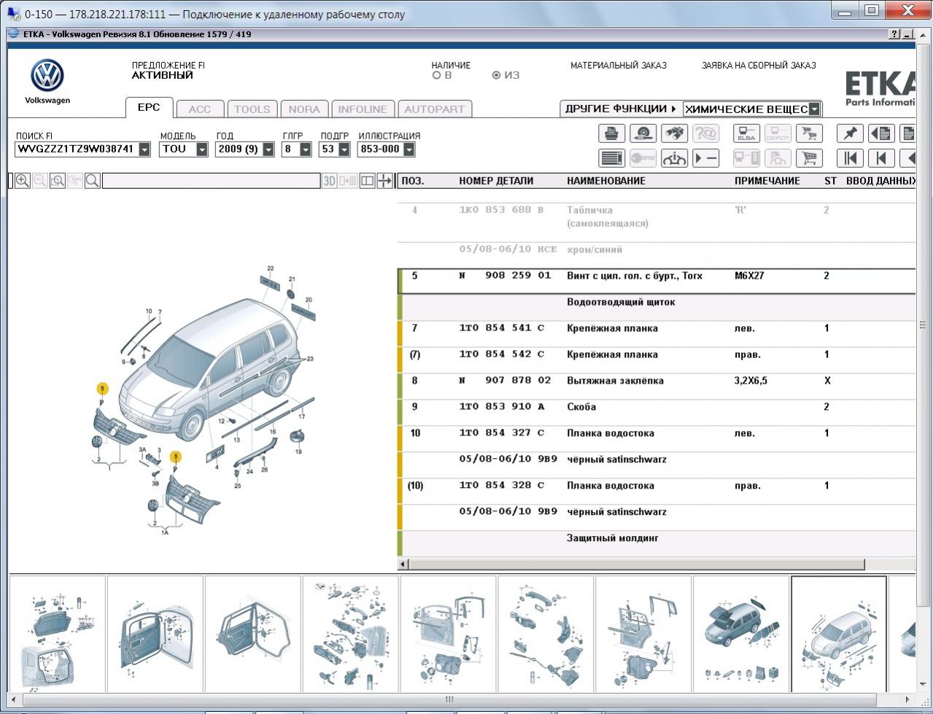Expand the ДРУГИЕ ФУНКЦИИ menu
The image size is (933, 714).
tap(621, 109)
